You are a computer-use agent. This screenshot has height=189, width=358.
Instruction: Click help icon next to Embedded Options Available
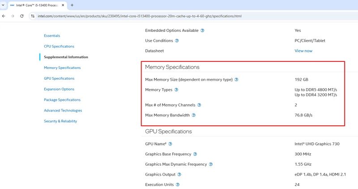pos(202,30)
